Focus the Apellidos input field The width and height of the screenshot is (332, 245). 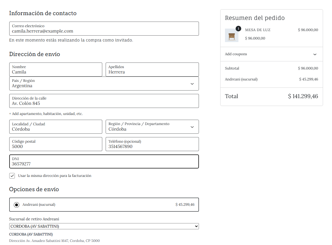152,70
